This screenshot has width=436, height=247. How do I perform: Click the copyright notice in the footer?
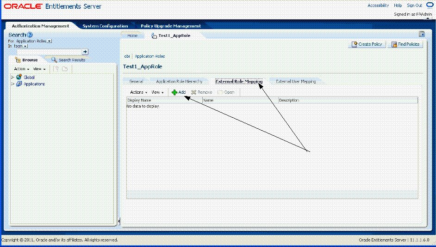[x=60, y=240]
